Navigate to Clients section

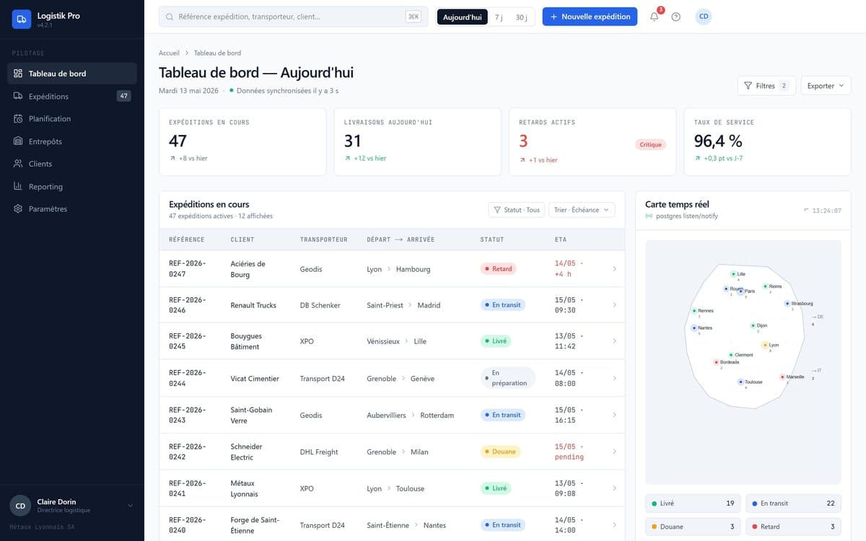[72, 164]
